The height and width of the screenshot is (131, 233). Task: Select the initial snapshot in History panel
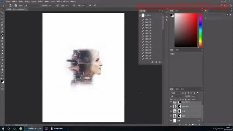[x=151, y=15]
